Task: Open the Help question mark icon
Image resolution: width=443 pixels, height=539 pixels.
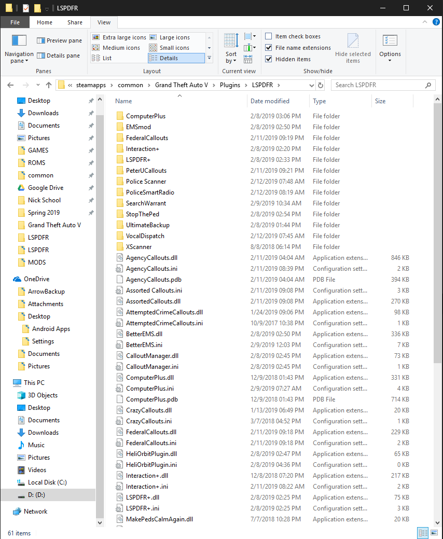Action: pos(436,22)
